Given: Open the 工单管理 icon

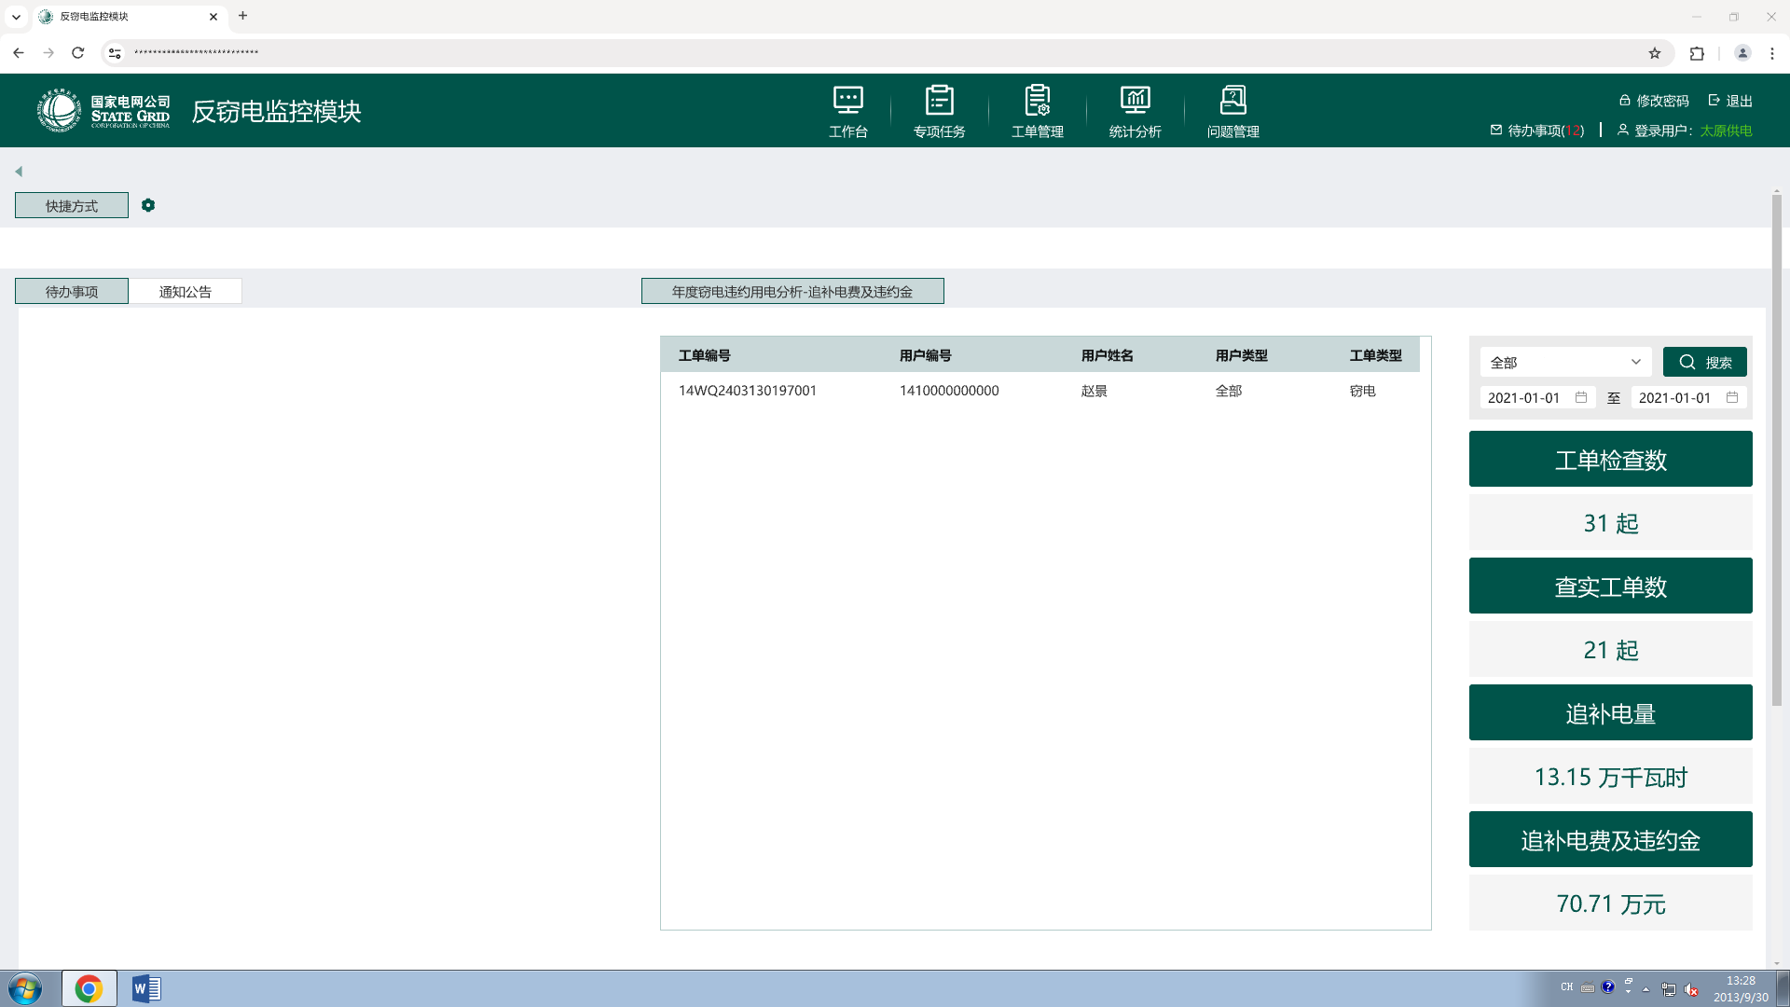Looking at the screenshot, I should point(1037,101).
